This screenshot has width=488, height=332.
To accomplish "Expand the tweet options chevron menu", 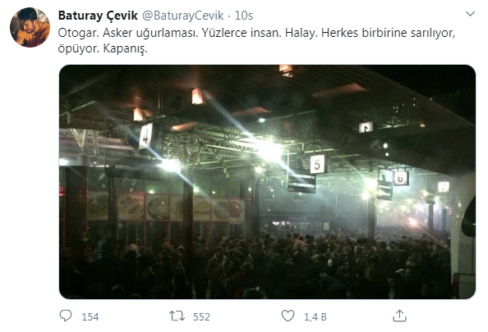I will click(470, 14).
